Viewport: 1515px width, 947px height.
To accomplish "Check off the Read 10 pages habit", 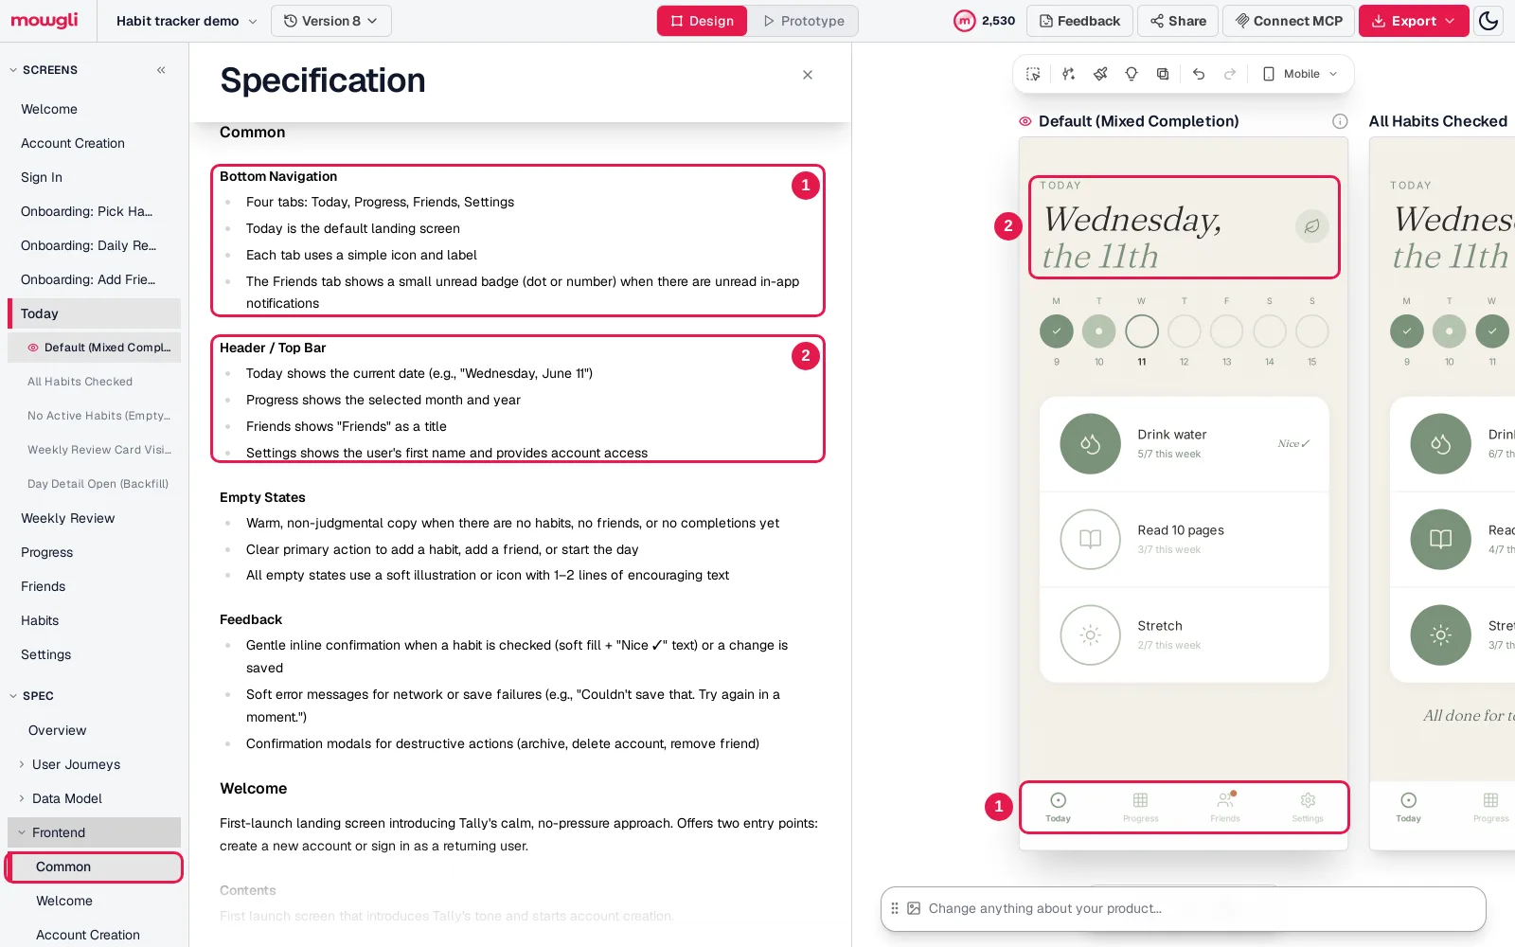I will 1090,540.
